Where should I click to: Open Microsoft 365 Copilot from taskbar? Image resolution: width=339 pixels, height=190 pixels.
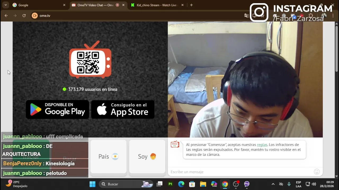coord(214,184)
